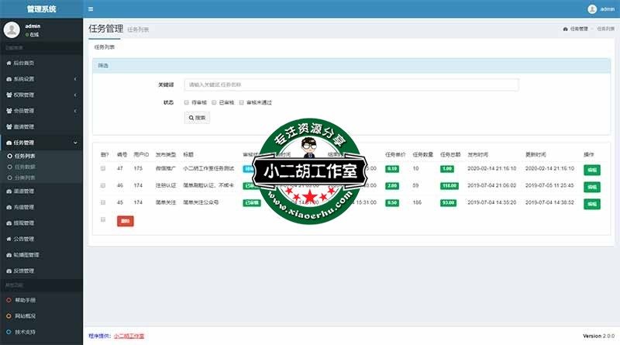
Task: Open 提现管理 via its sidebar icon
Action: pyautogui.click(x=9, y=223)
